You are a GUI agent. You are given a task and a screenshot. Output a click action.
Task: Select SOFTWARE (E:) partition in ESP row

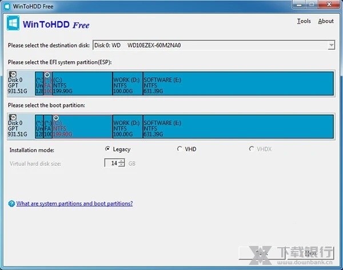238,84
